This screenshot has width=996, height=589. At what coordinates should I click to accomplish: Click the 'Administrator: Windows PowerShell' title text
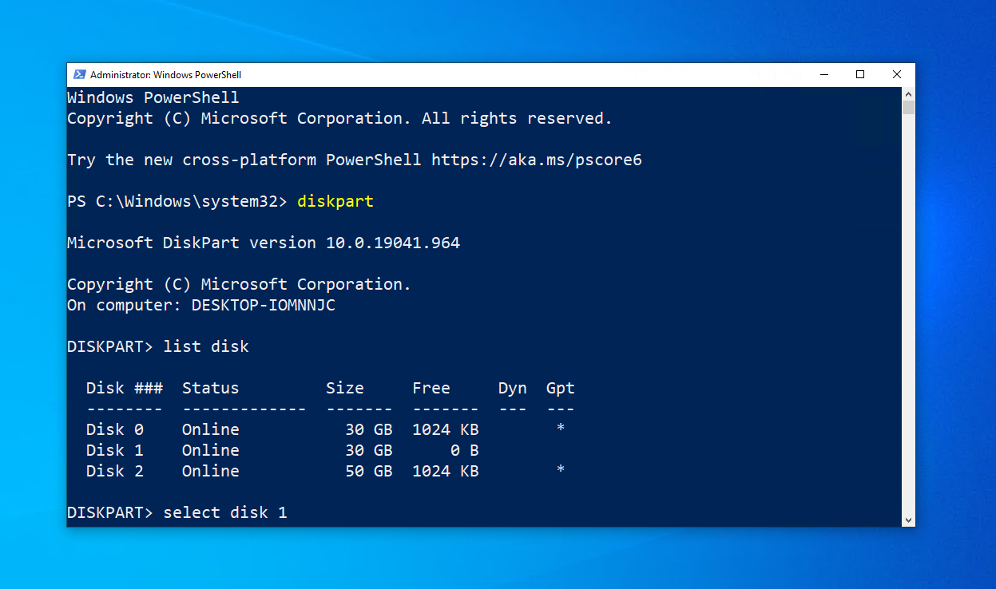pos(165,75)
